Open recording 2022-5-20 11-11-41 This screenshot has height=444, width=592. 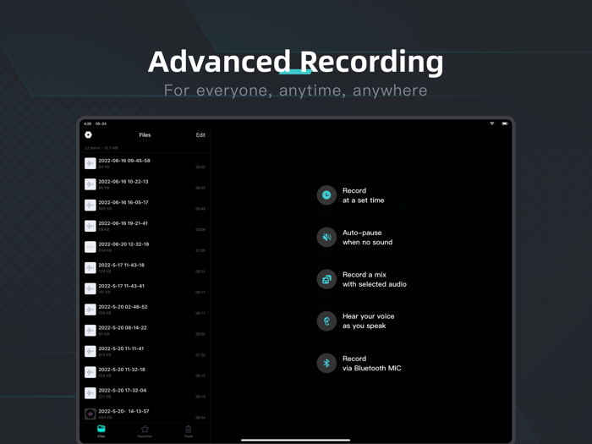(145, 352)
